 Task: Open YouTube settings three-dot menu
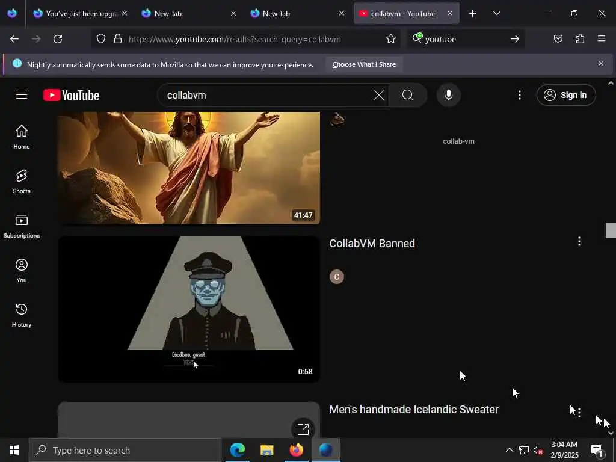[519, 95]
